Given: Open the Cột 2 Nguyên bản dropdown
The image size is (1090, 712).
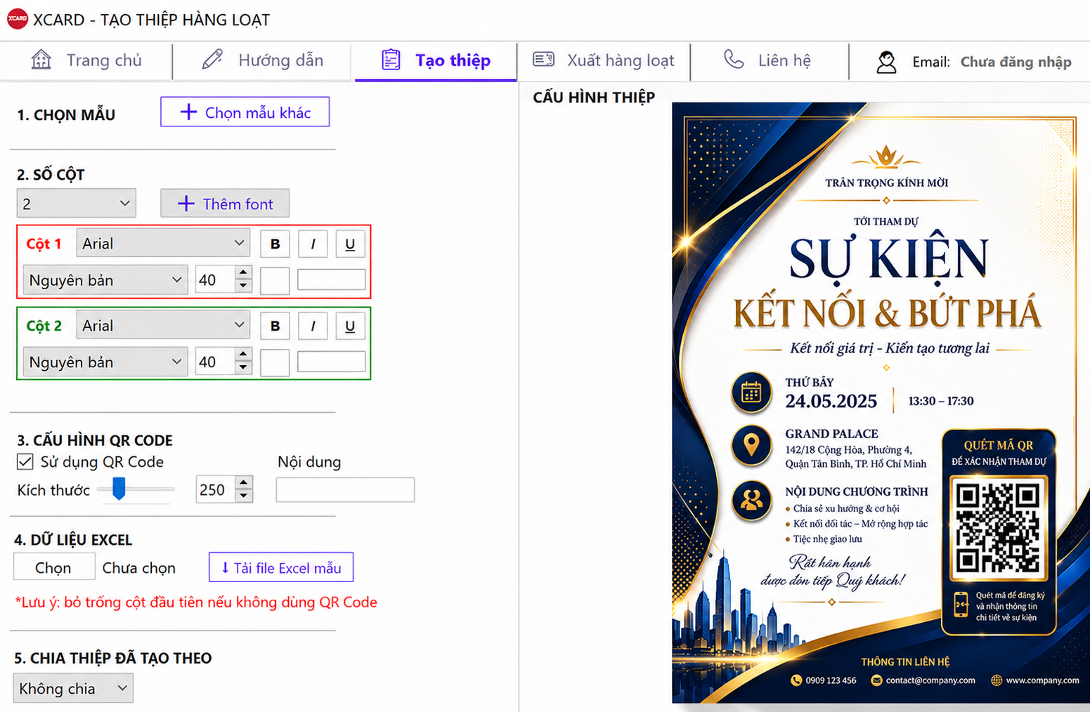Looking at the screenshot, I should point(105,362).
